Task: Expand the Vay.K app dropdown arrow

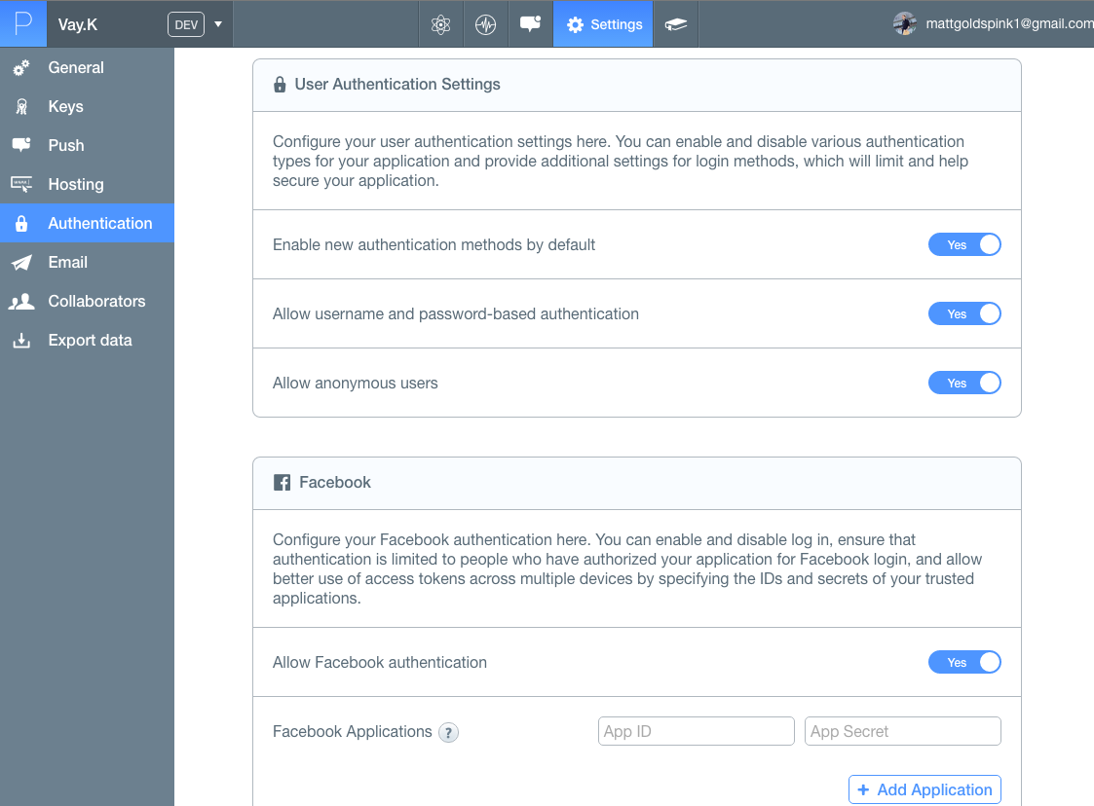Action: click(218, 24)
